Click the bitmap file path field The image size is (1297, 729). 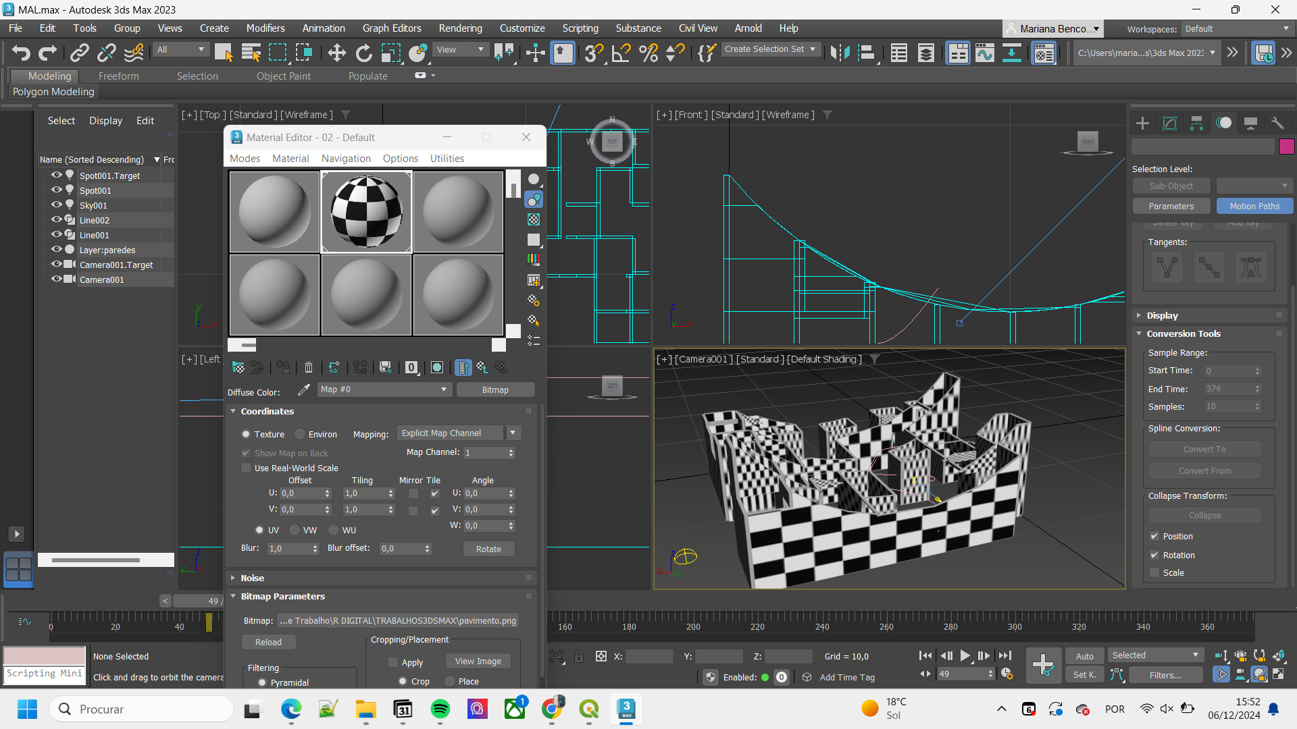(399, 620)
